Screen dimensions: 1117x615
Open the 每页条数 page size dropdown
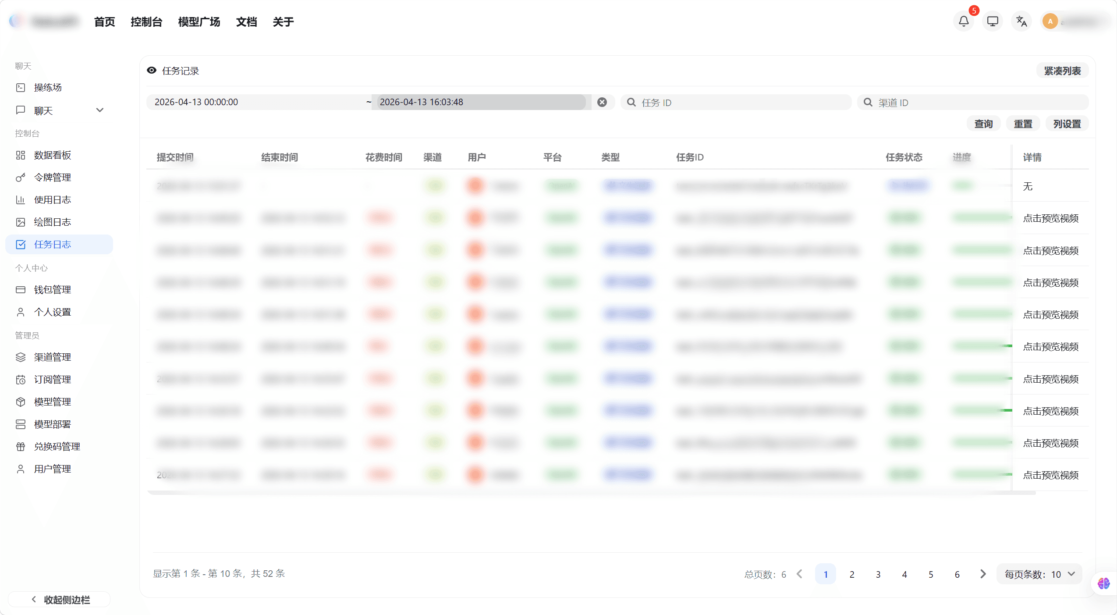[1038, 574]
